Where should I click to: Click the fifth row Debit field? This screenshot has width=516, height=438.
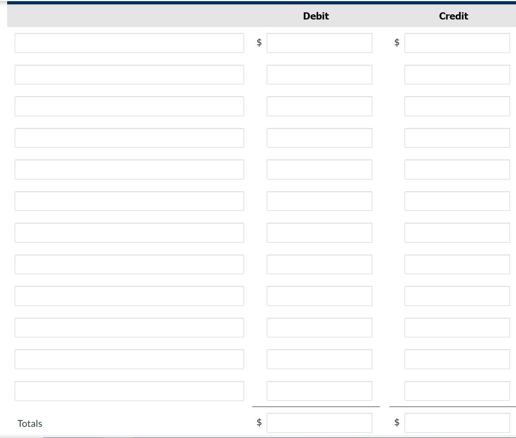coord(319,169)
